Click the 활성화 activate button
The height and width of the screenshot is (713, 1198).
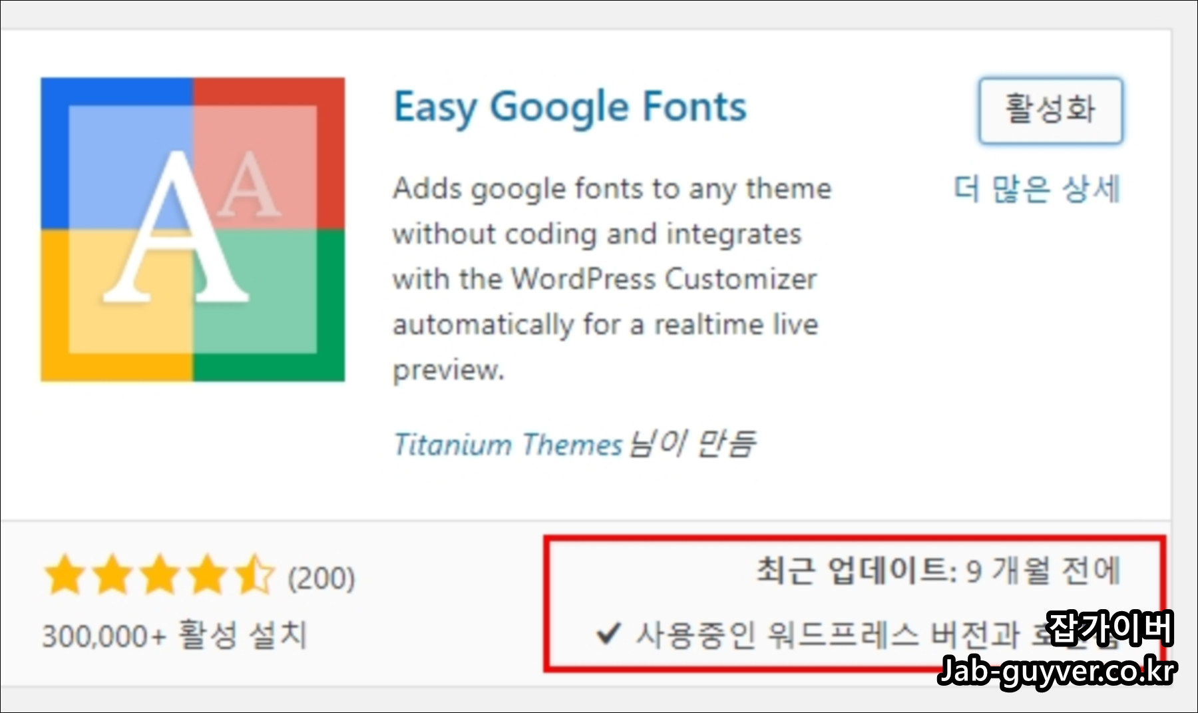[1050, 111]
